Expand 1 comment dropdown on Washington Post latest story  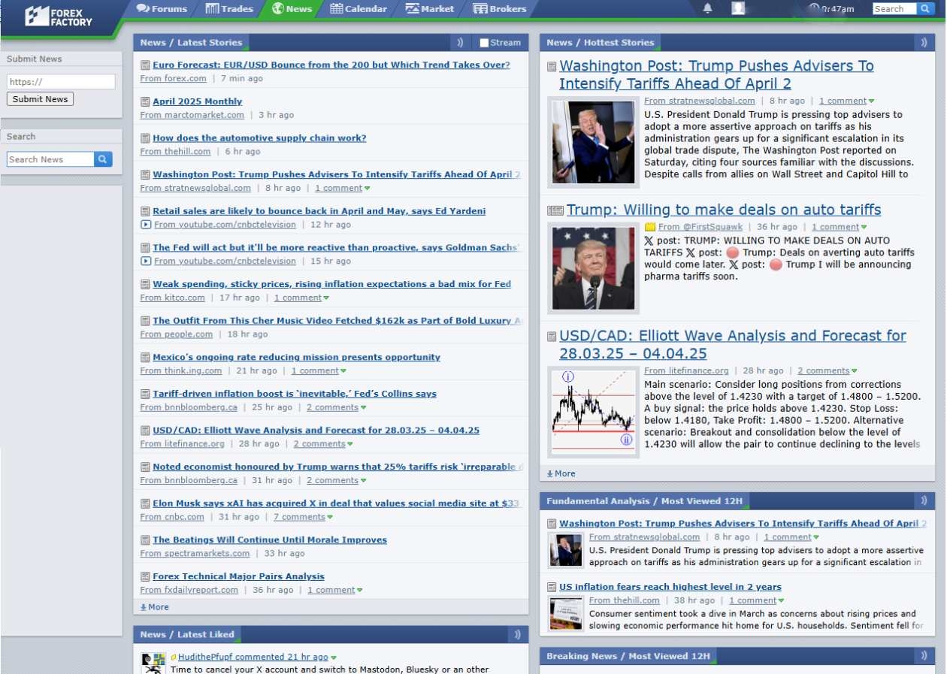pyautogui.click(x=367, y=189)
